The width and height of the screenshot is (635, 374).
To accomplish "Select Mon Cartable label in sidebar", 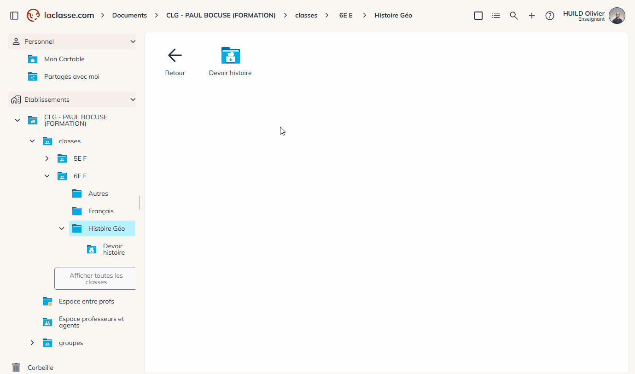I will [64, 59].
